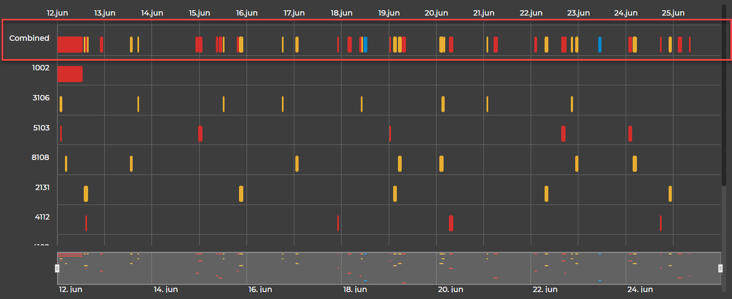Click the 13.jun label on top axis
This screenshot has width=732, height=299.
(105, 13)
